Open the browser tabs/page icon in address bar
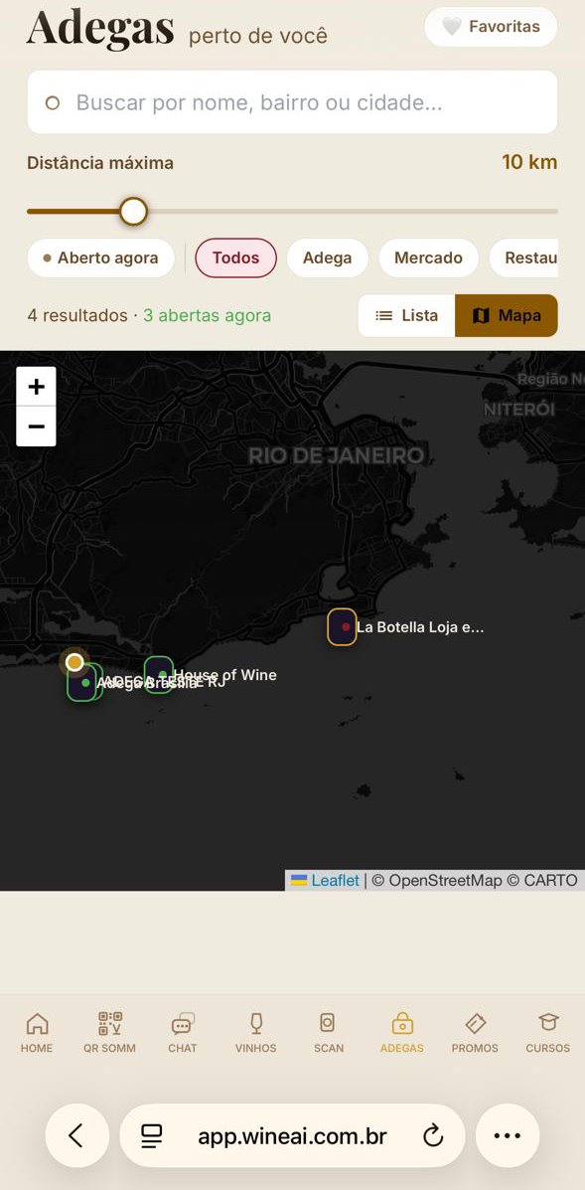 [152, 1135]
